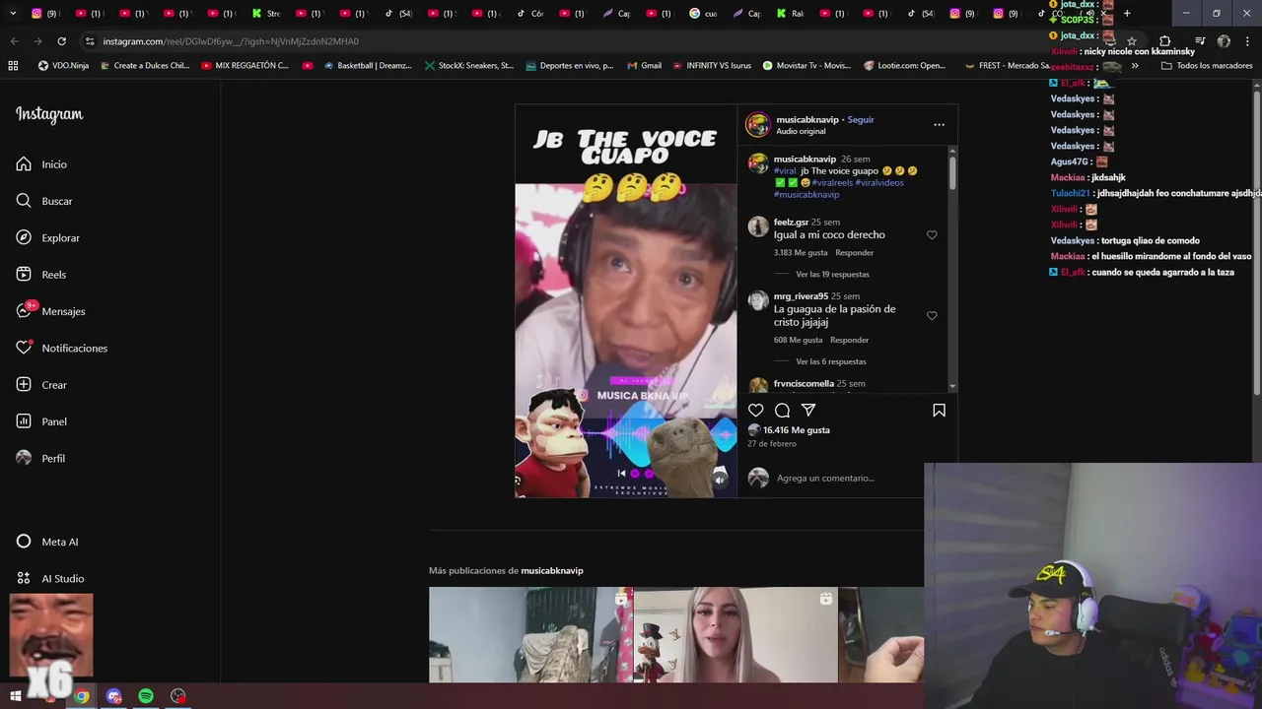Switch to the Kick 'Rai' tab

pos(791,14)
